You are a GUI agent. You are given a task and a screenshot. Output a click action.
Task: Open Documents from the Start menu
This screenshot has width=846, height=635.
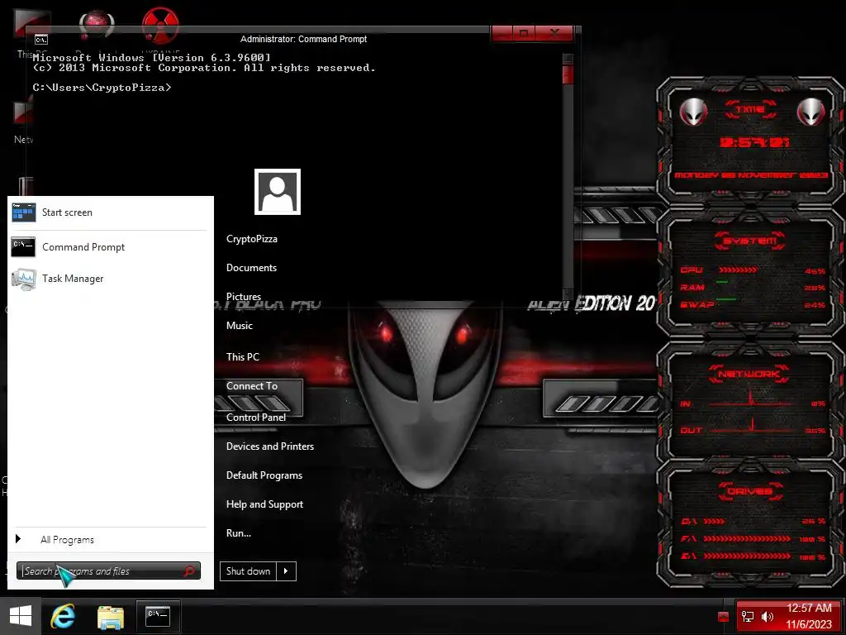pos(251,268)
